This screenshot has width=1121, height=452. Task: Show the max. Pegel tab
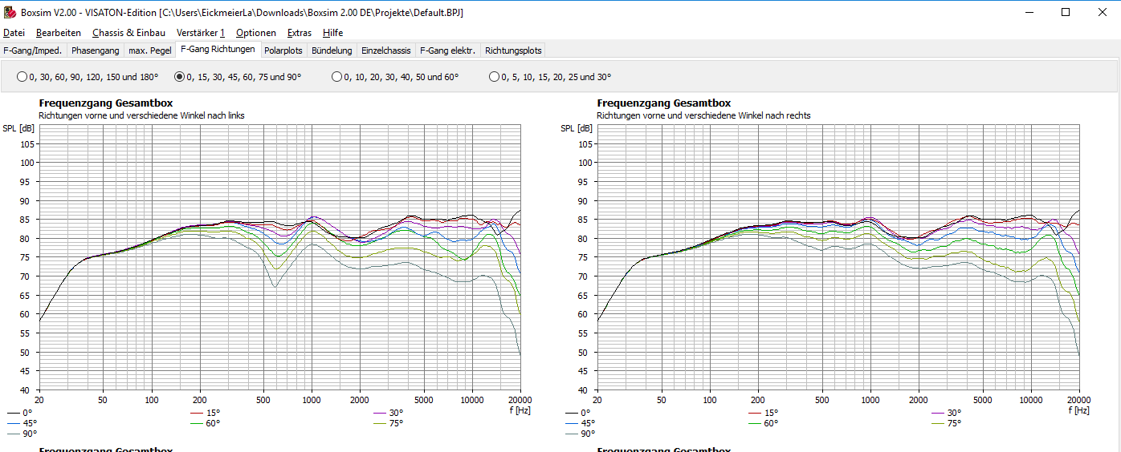(x=150, y=50)
